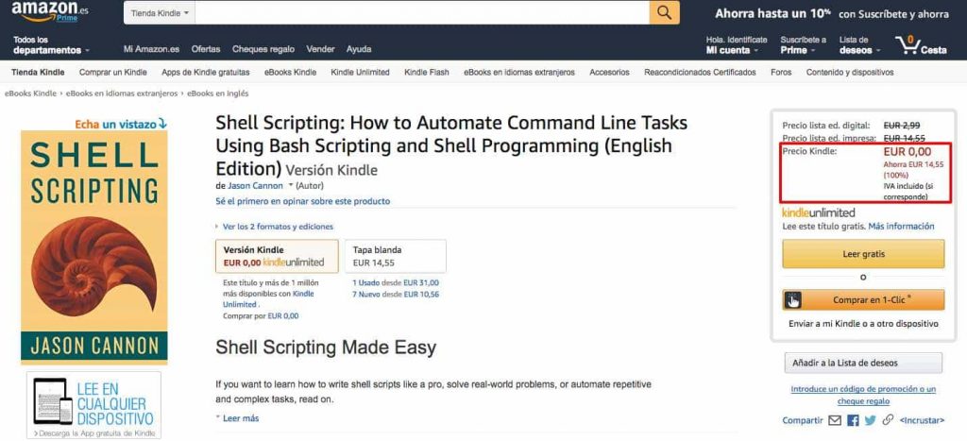967x441 pixels.
Task: Click 'Más información' about Kindle Unlimited
Action: pyautogui.click(x=901, y=227)
